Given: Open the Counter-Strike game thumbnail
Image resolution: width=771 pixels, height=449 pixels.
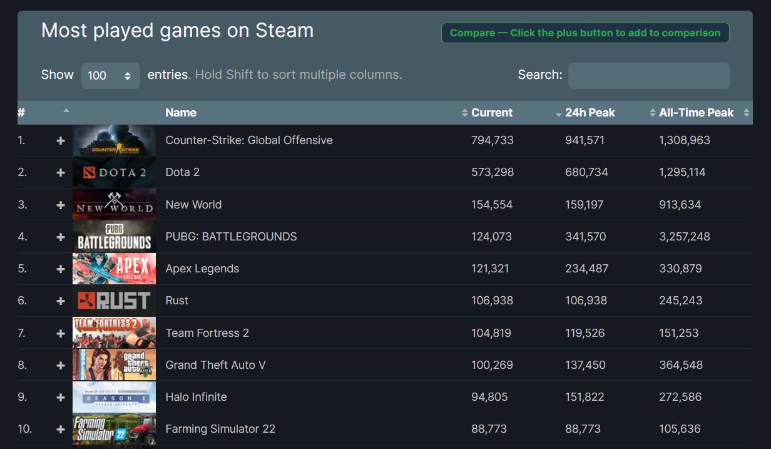Looking at the screenshot, I should pos(114,141).
